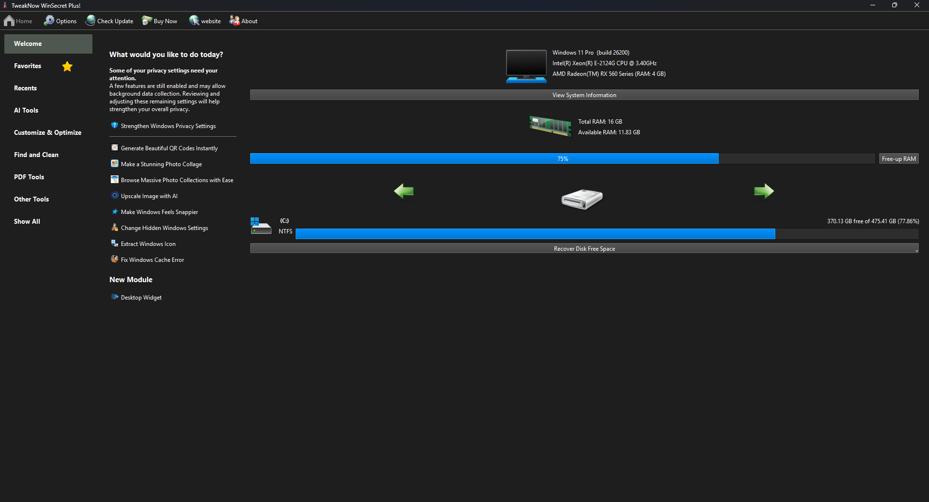Open Change Hidden Windows Settings

point(165,228)
